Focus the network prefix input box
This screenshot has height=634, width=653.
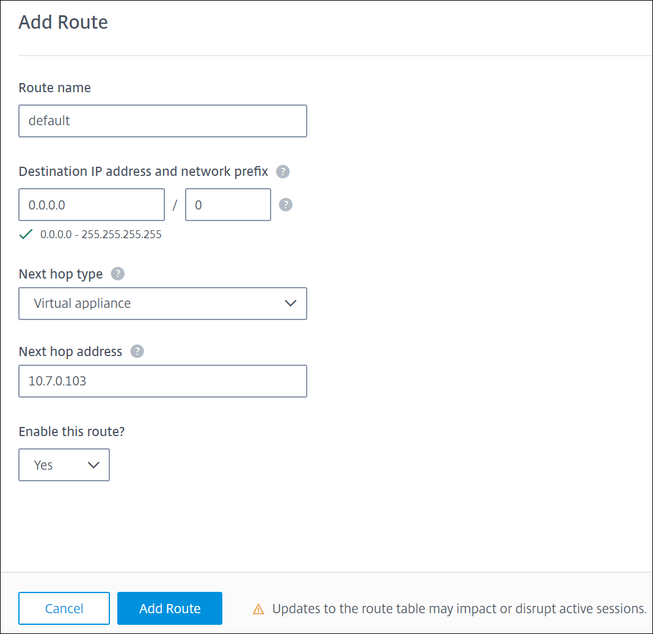tap(228, 205)
